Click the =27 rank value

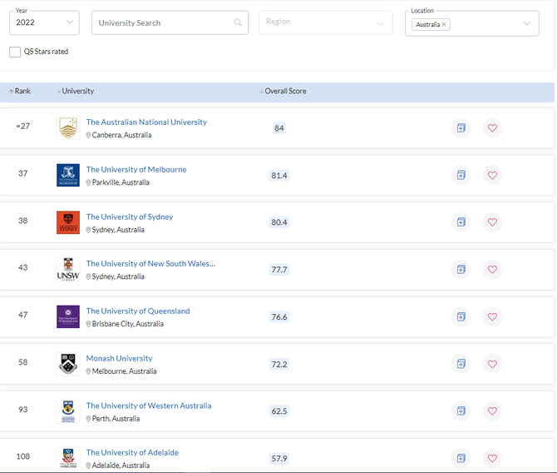point(22,126)
